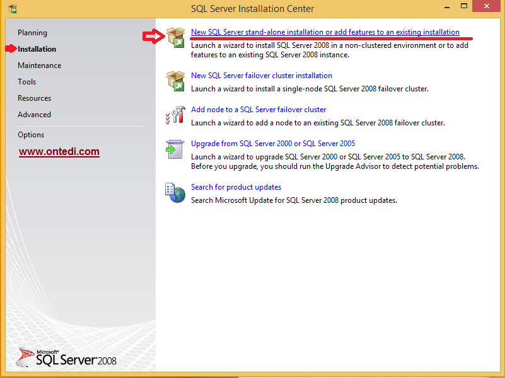Switch to the Advanced section
This screenshot has width=505, height=378.
pyautogui.click(x=35, y=115)
